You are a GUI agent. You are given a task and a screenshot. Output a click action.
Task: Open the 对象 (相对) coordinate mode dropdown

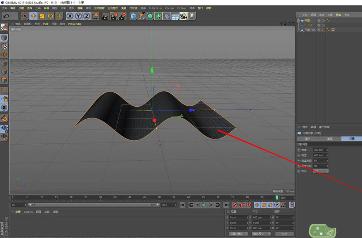(x=239, y=234)
